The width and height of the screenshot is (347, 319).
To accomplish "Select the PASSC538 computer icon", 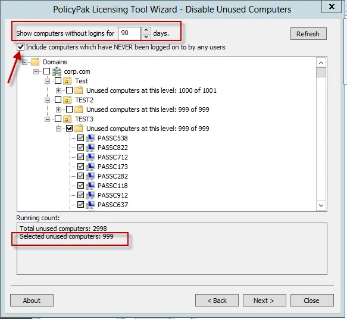I will point(90,138).
